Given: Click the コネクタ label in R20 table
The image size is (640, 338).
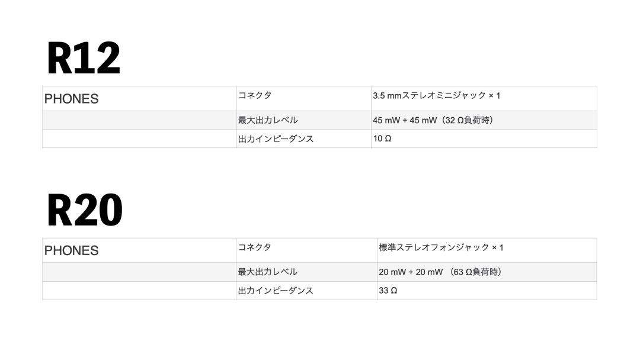Looking at the screenshot, I should [x=255, y=247].
